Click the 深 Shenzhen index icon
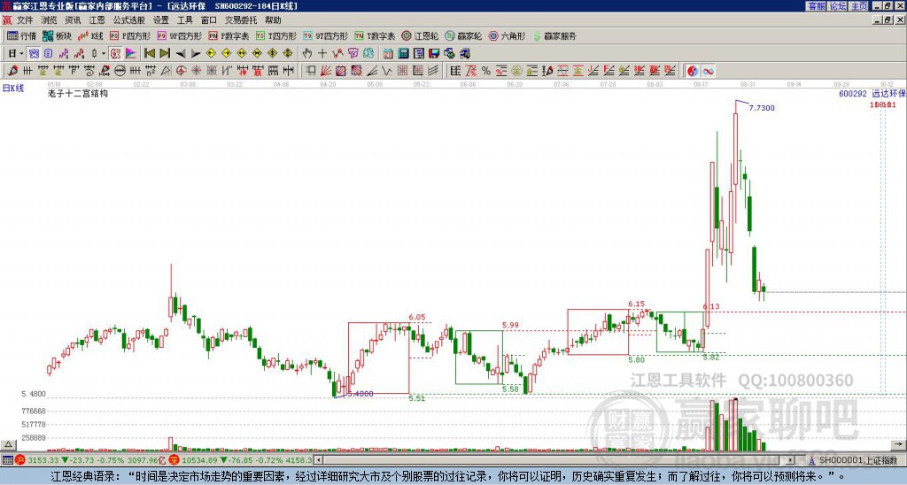907x485 pixels. pos(174,460)
